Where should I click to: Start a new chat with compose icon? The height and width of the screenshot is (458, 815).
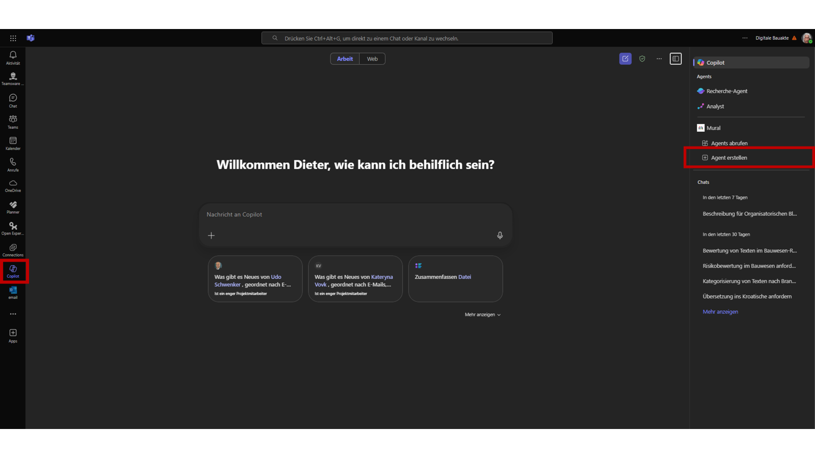(625, 59)
